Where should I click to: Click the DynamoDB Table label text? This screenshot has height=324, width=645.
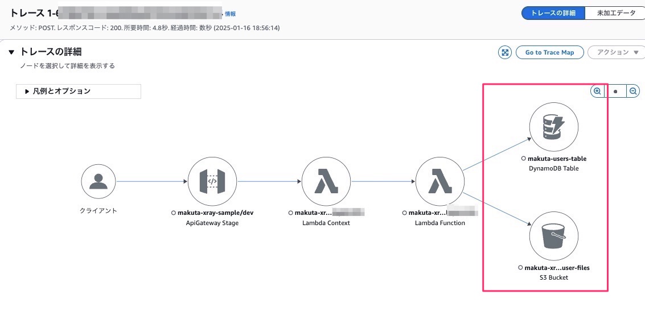(x=554, y=168)
